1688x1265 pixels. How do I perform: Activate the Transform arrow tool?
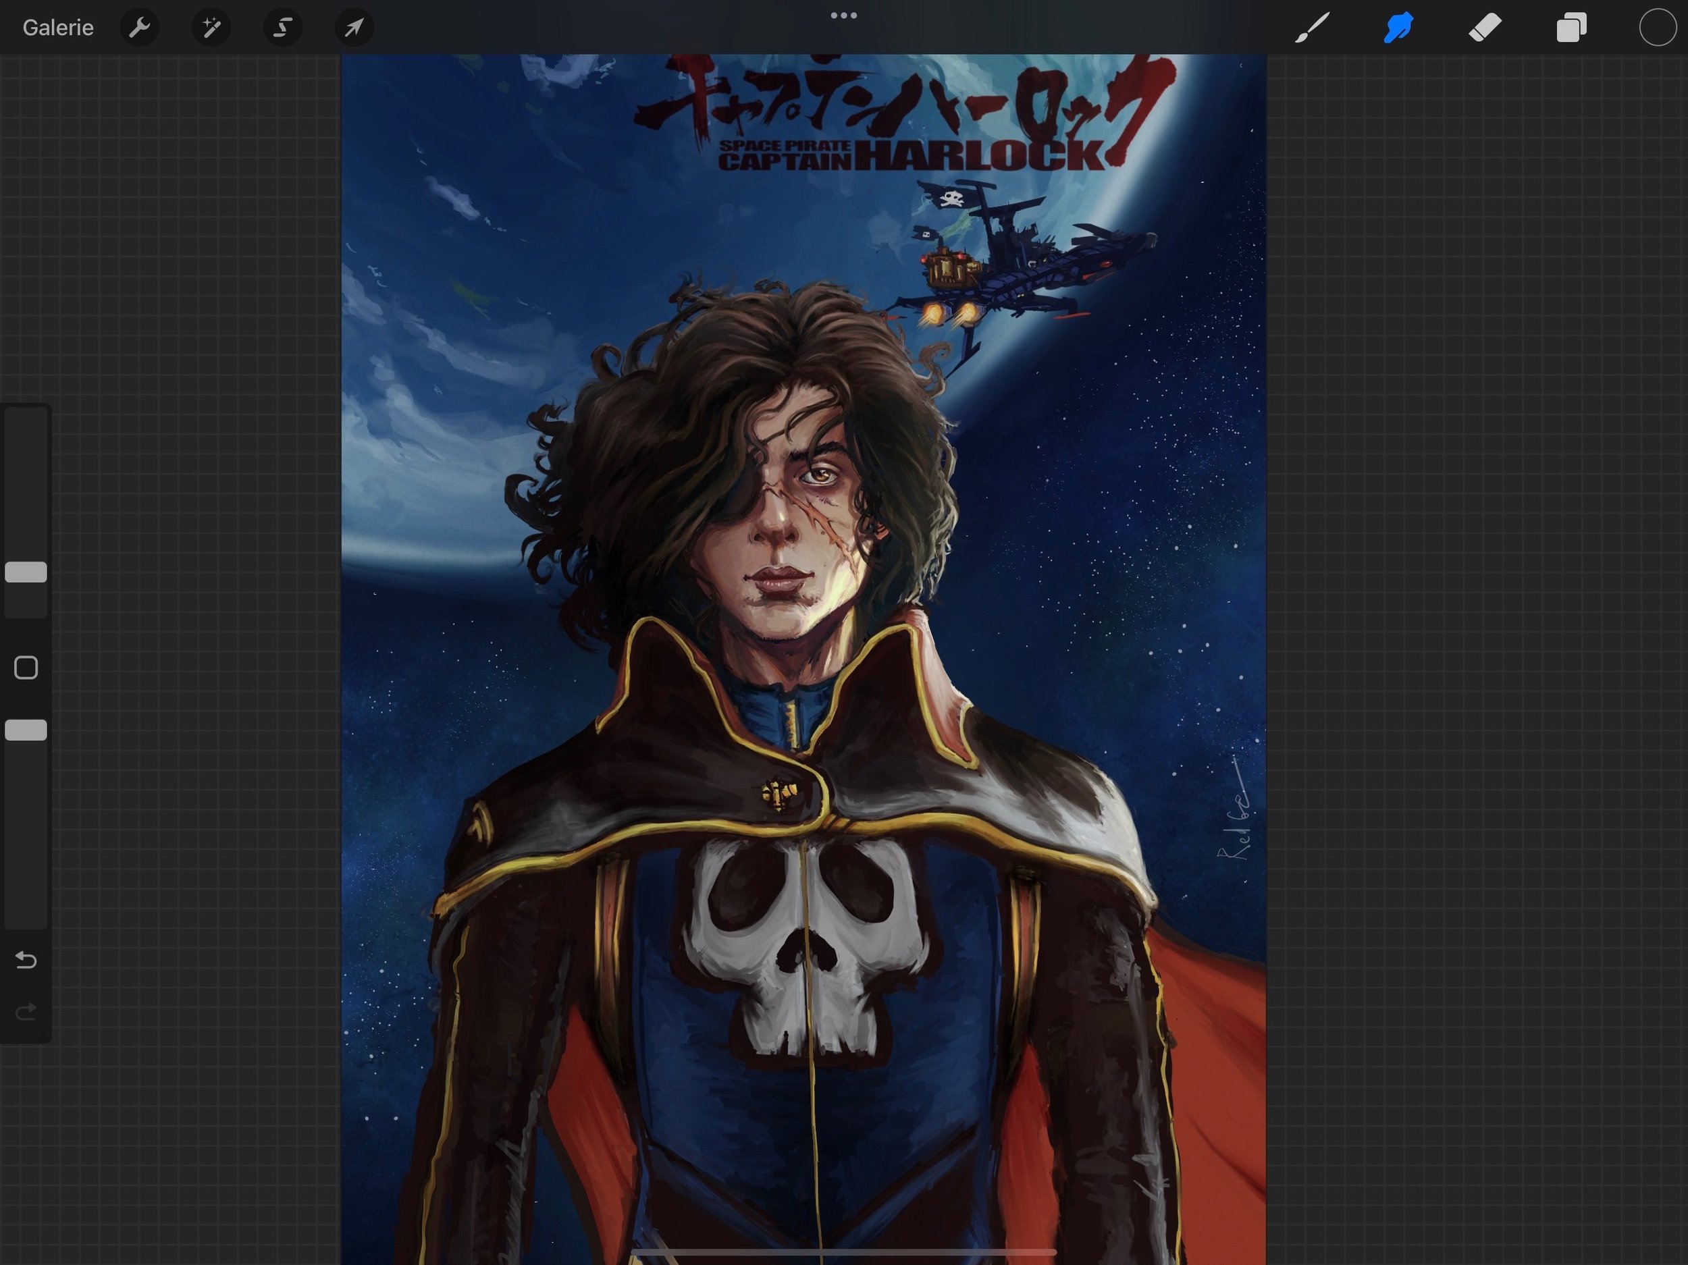pos(354,28)
